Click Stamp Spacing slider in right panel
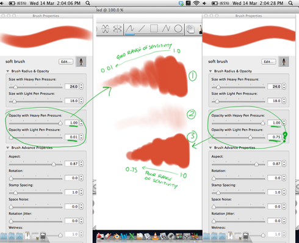Screen dimensions: 299x243 coord(239,193)
